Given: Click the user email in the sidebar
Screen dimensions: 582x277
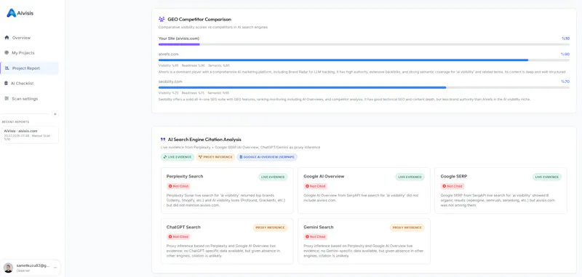Looking at the screenshot, I should pos(33,265).
